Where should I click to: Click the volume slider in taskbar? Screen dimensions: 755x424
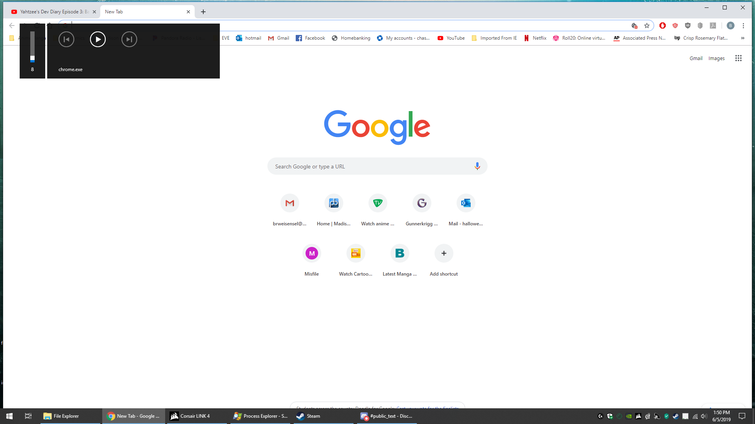point(32,57)
